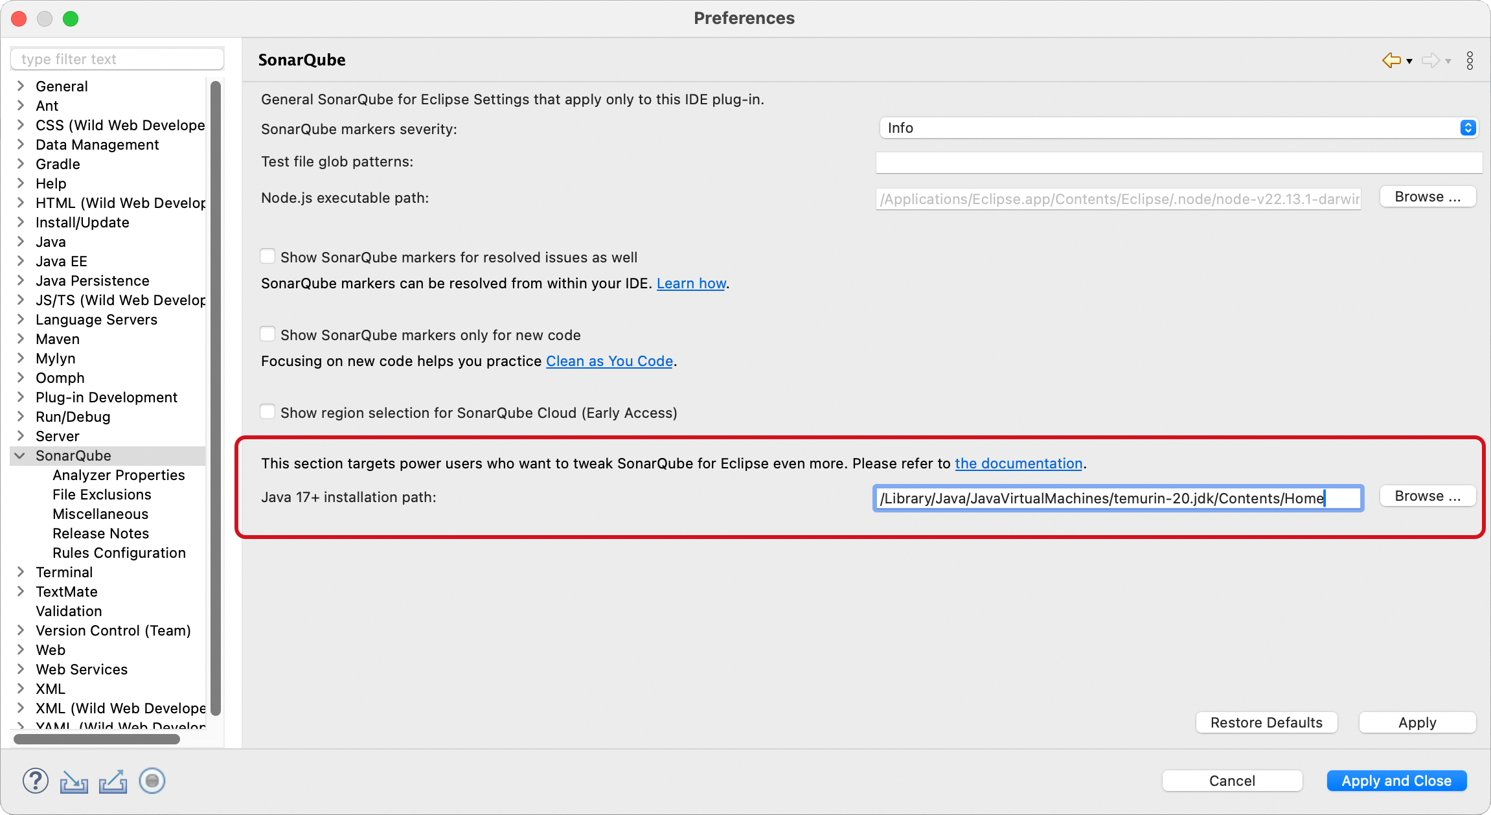The width and height of the screenshot is (1491, 815).
Task: Expand the Data Management node
Action: [21, 144]
